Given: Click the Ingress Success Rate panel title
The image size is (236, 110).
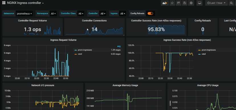Looking at the screenshot, I should (187, 40).
